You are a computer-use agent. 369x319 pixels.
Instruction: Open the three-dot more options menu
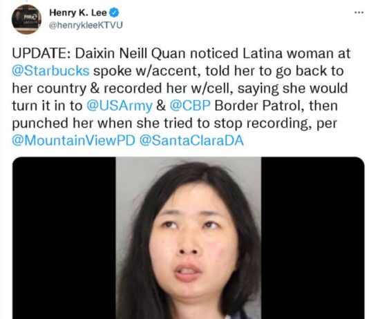click(359, 12)
